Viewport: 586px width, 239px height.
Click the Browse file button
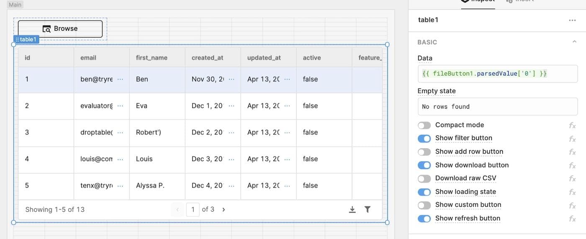[x=60, y=28]
